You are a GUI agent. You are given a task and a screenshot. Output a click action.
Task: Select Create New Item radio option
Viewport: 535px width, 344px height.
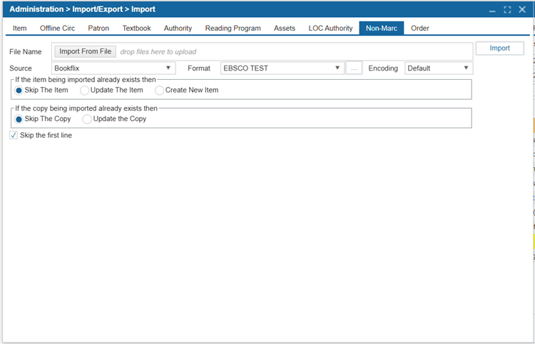click(x=160, y=90)
